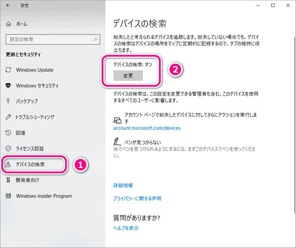
Task: Click the デバイスの検索 person-locator icon
Action: 8,164
